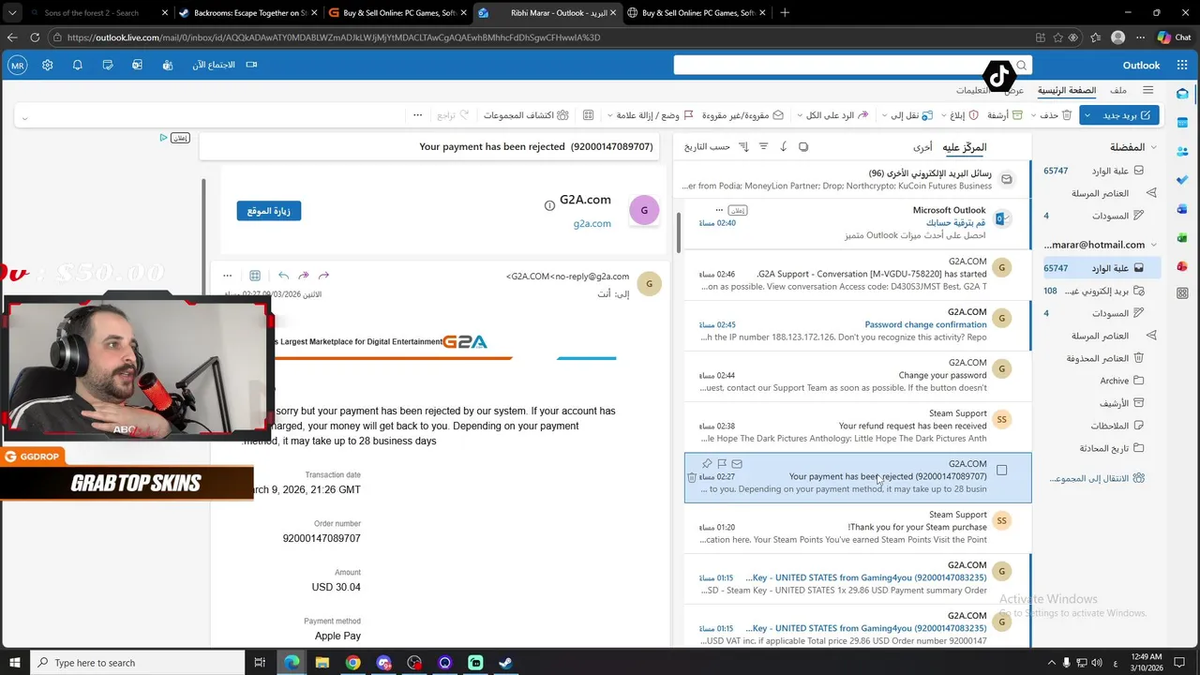Mark selected message as unread envelope icon

click(737, 464)
